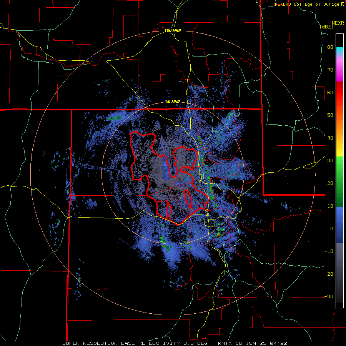Click the [dBZ] units label

coord(326,27)
